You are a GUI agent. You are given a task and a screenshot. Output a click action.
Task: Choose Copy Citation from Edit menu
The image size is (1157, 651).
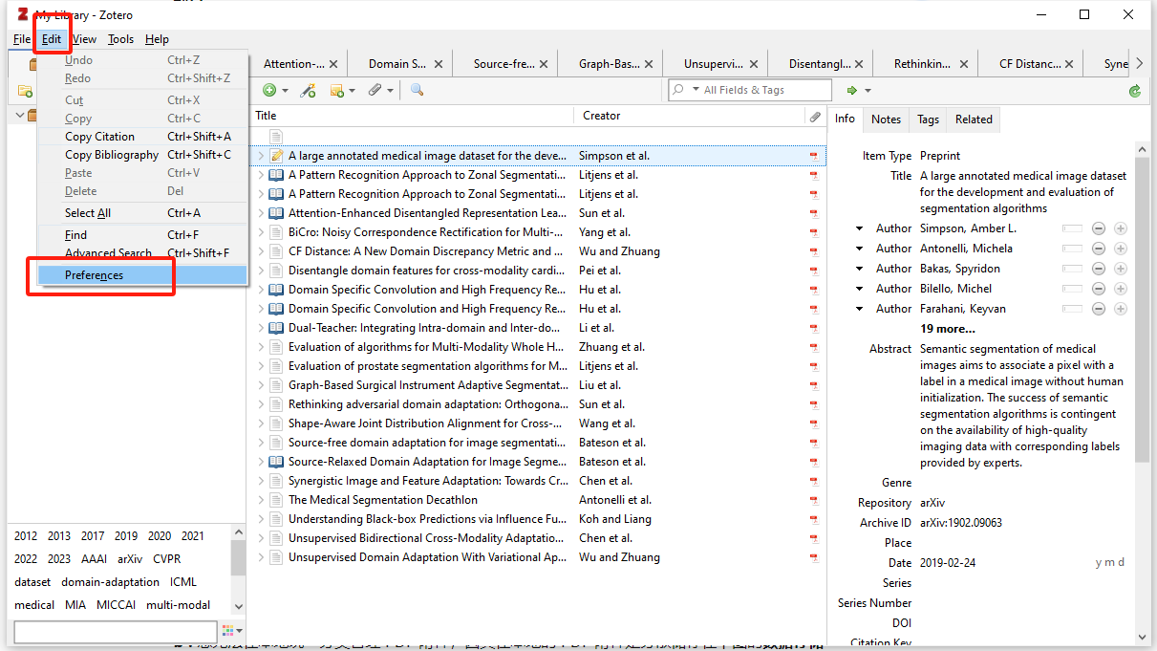[142, 137]
